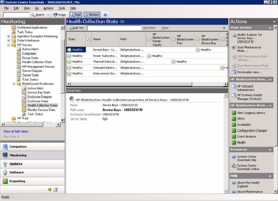This screenshot has width=278, height=201.
Task: Click the Show or hide views link
Action: tap(17, 131)
